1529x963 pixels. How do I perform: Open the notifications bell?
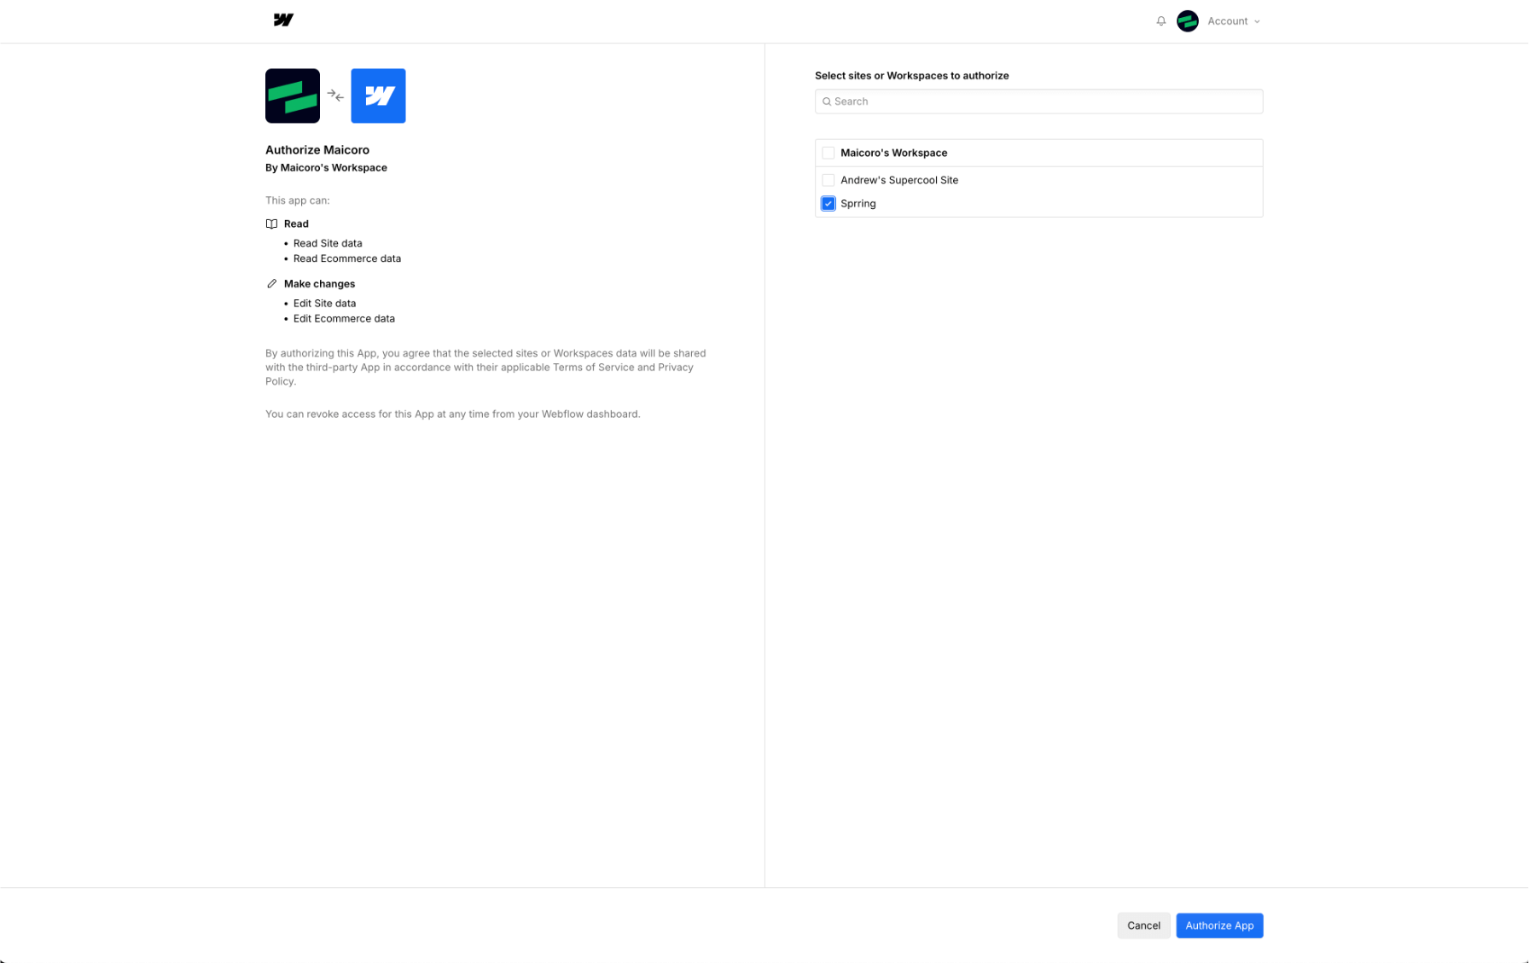point(1161,20)
